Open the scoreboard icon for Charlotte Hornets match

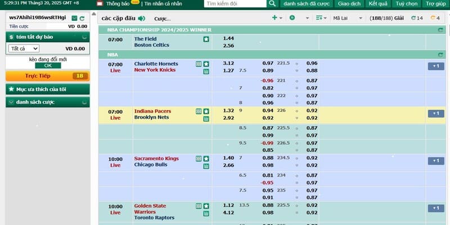(199, 64)
